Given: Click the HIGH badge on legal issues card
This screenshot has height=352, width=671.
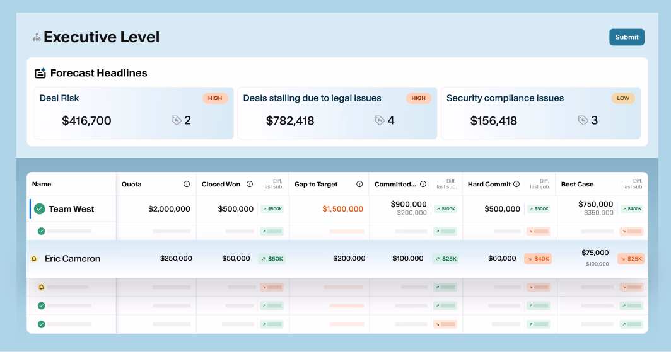Looking at the screenshot, I should (418, 98).
